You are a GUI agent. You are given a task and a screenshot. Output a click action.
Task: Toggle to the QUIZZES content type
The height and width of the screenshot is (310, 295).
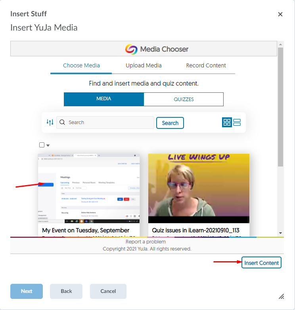pyautogui.click(x=184, y=99)
